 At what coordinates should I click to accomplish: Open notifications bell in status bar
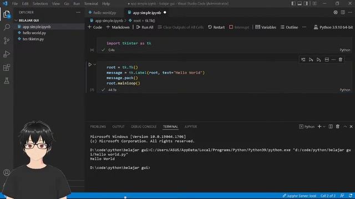coord(351,196)
